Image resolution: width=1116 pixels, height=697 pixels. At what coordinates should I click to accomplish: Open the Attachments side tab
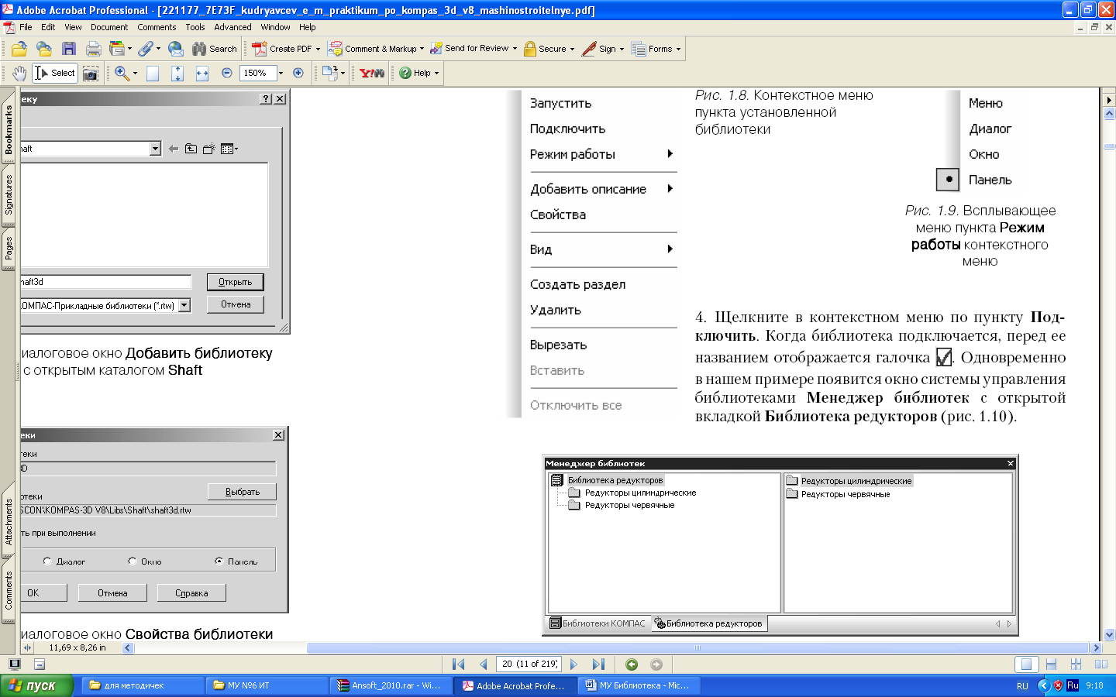pyautogui.click(x=9, y=521)
